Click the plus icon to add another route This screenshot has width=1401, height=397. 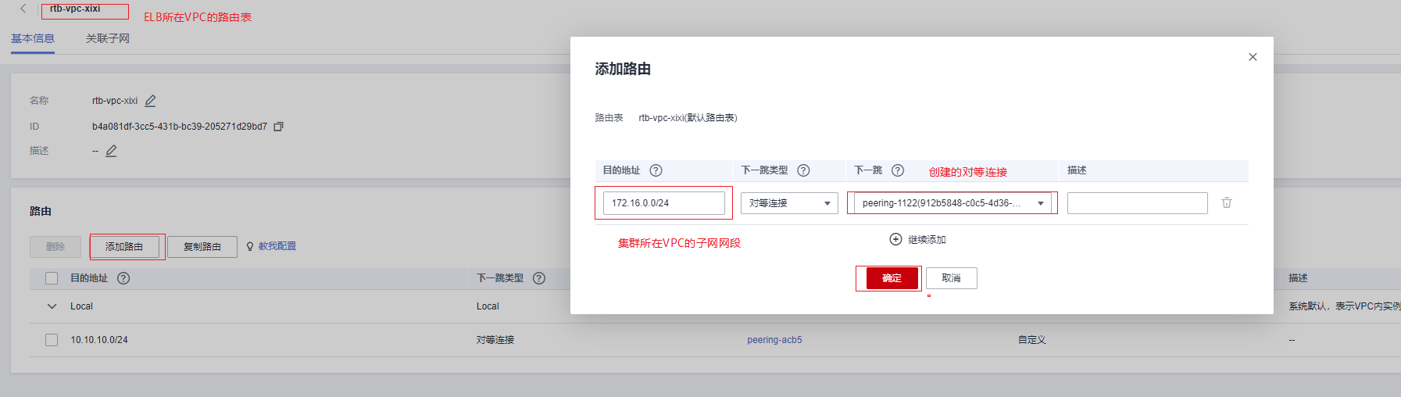[896, 239]
